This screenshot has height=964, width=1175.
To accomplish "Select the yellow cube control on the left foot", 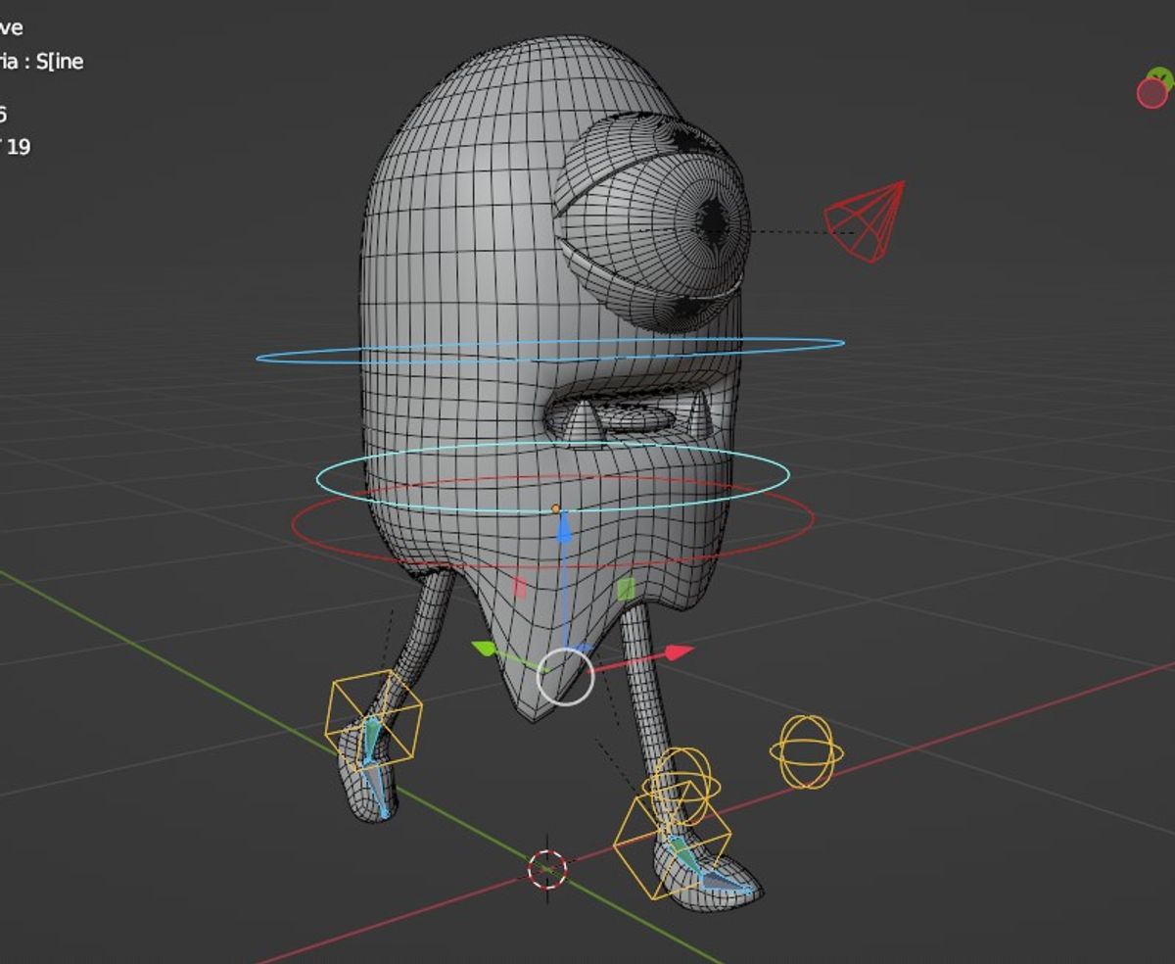I will pos(373,719).
